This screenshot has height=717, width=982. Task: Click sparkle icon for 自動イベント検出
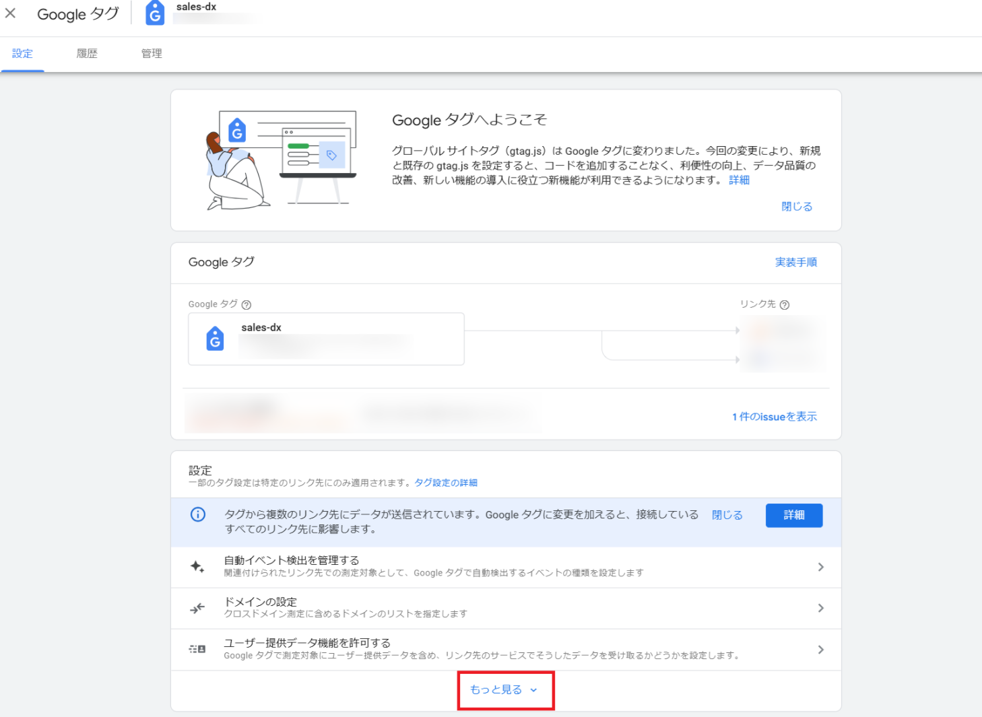point(197,566)
